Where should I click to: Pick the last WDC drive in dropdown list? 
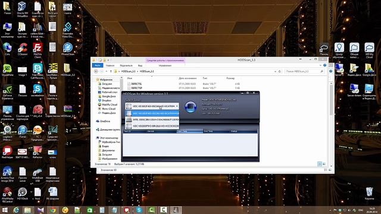[x=152, y=126]
